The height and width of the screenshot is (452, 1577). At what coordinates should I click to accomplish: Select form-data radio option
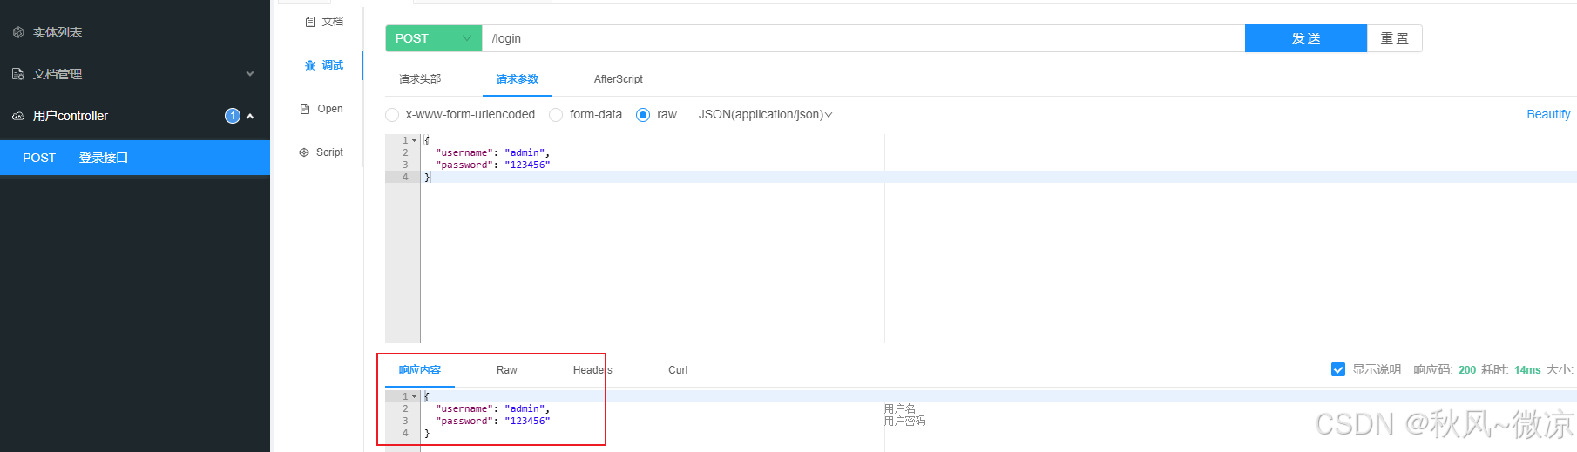[x=556, y=115]
